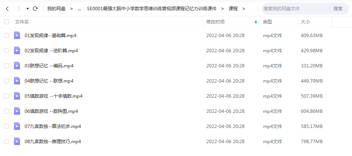
Task: Tick the checkbox for 06填数游戏 --数阵图.mp4
Action: tap(7, 111)
